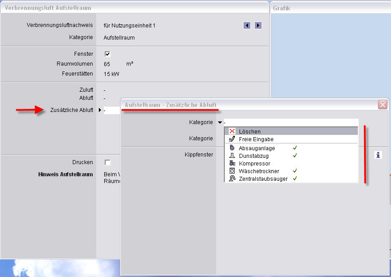Uncheck the Fenster checkbox
The height and width of the screenshot is (277, 391).
[x=107, y=54]
